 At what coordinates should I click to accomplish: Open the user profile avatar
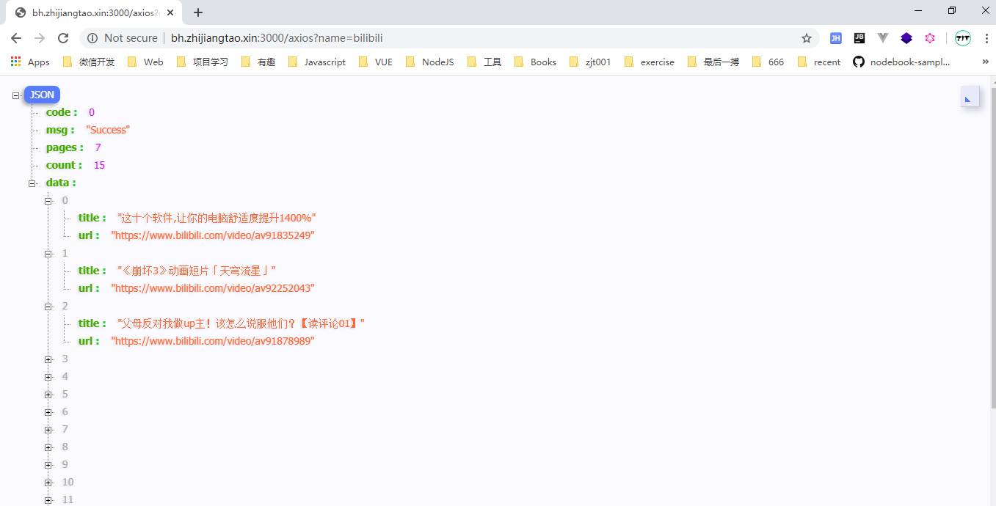[962, 38]
